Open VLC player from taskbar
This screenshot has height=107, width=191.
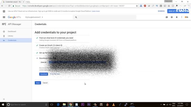pos(113,104)
